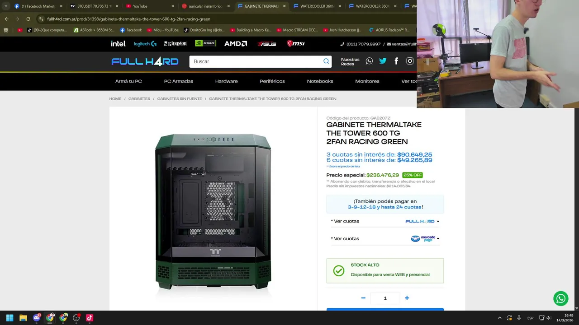Open the pink TikTok-style taskbar app
The image size is (579, 325).
pyautogui.click(x=90, y=318)
